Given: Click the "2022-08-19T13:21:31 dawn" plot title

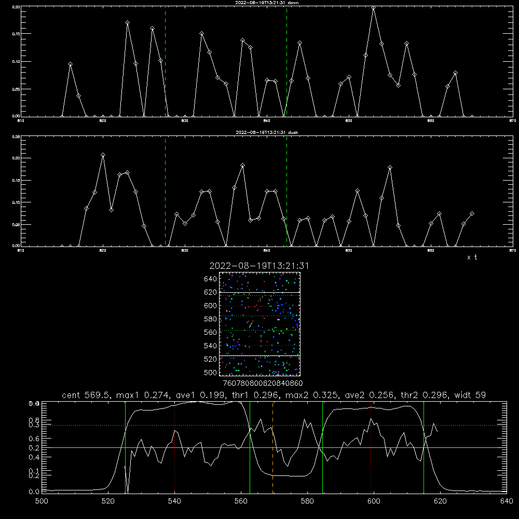Looking at the screenshot, I should (267, 3).
